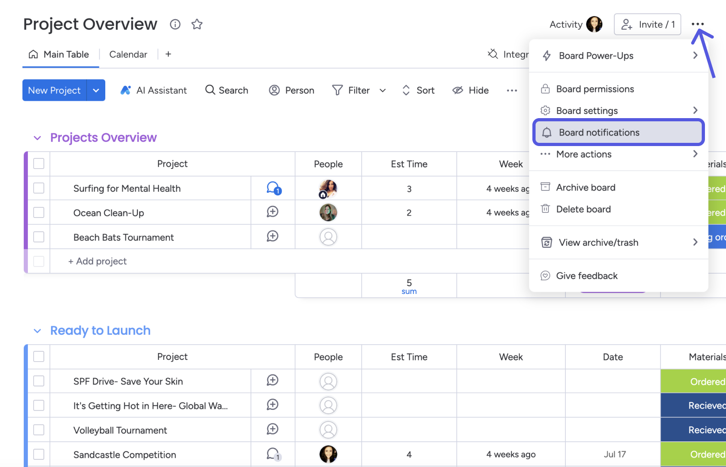Click person avatar for Sandcastle Competition
The width and height of the screenshot is (726, 467).
328,454
